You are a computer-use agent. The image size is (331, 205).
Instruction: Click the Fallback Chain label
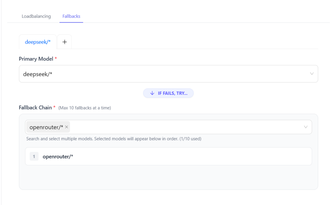point(35,108)
